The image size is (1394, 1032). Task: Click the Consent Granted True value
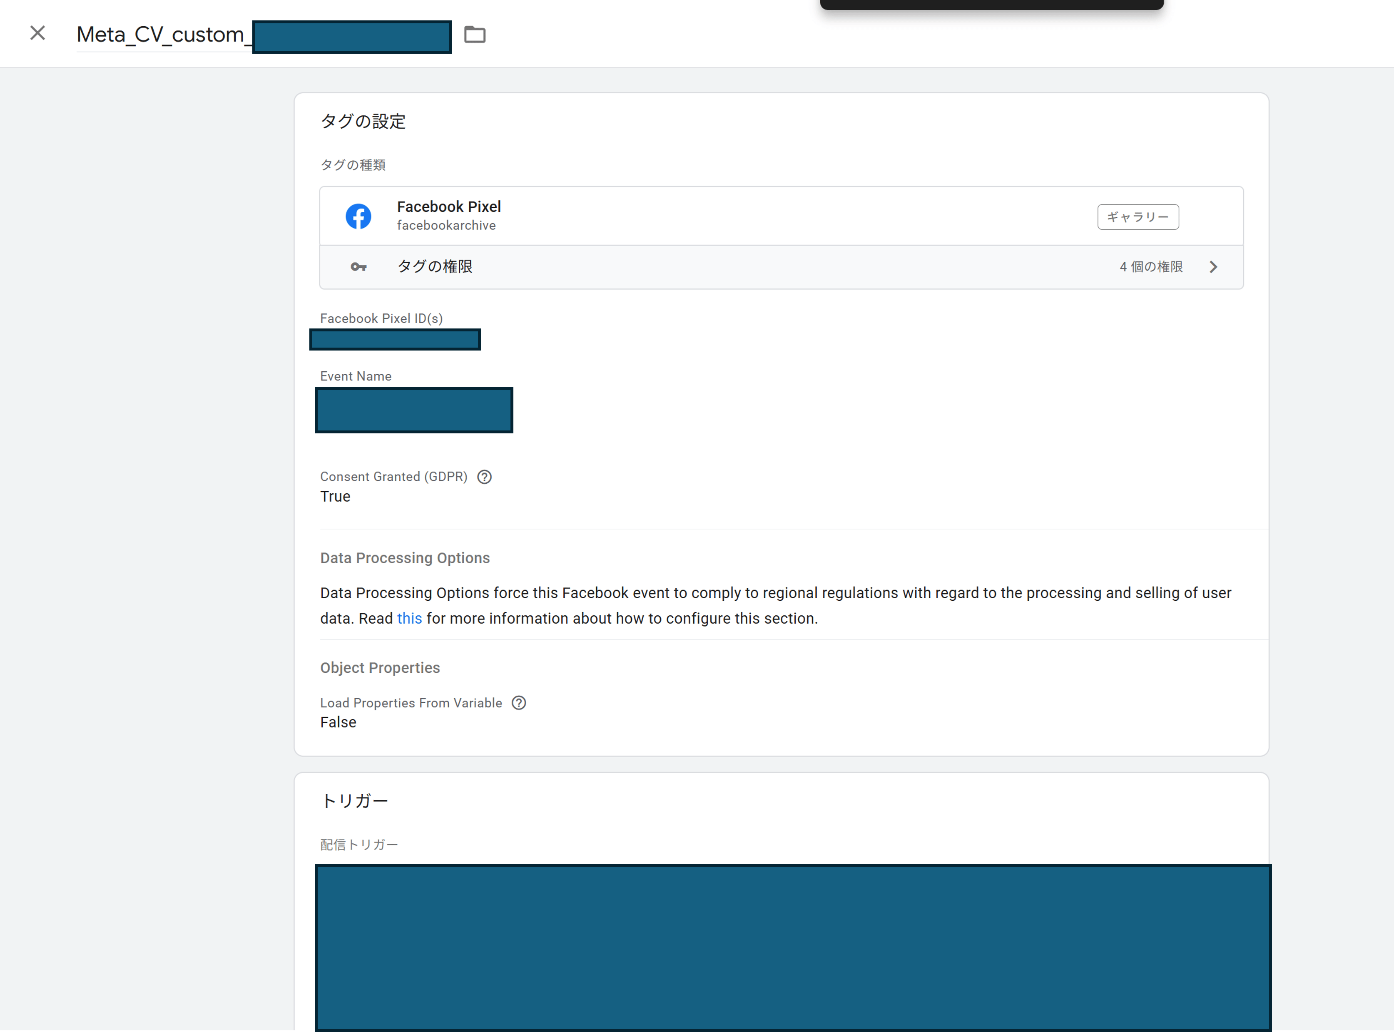tap(335, 497)
